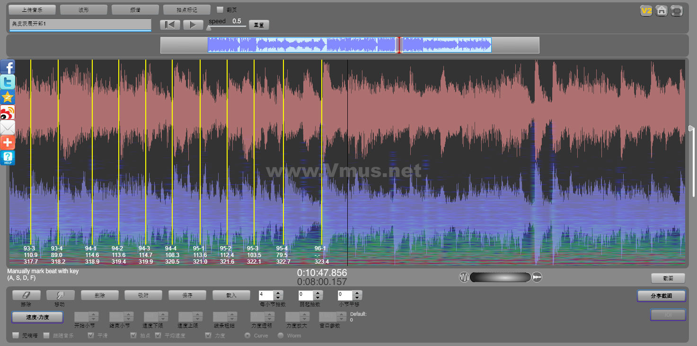Share via the Twitter icon
Image resolution: width=697 pixels, height=346 pixels.
8,82
